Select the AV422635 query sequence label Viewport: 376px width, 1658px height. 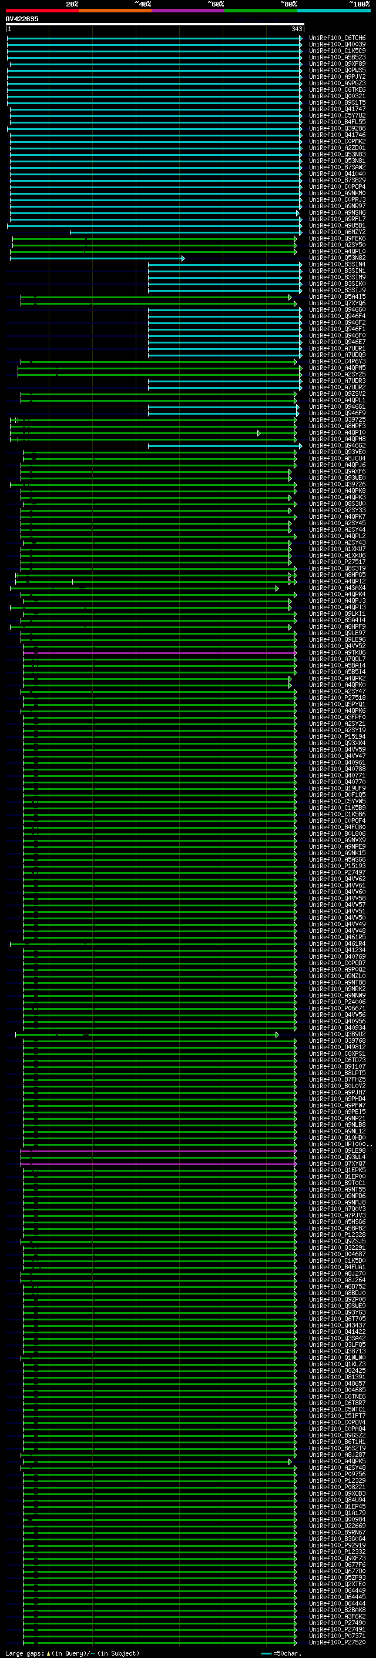click(22, 19)
